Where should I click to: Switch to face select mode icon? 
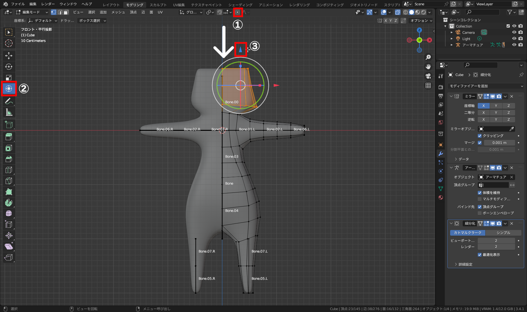click(x=65, y=12)
